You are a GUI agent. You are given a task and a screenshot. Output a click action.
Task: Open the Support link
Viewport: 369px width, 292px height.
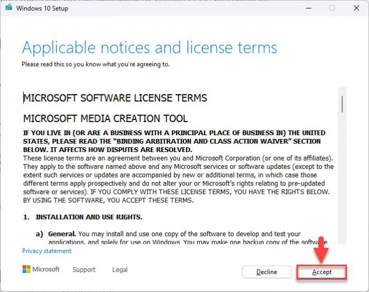84,269
